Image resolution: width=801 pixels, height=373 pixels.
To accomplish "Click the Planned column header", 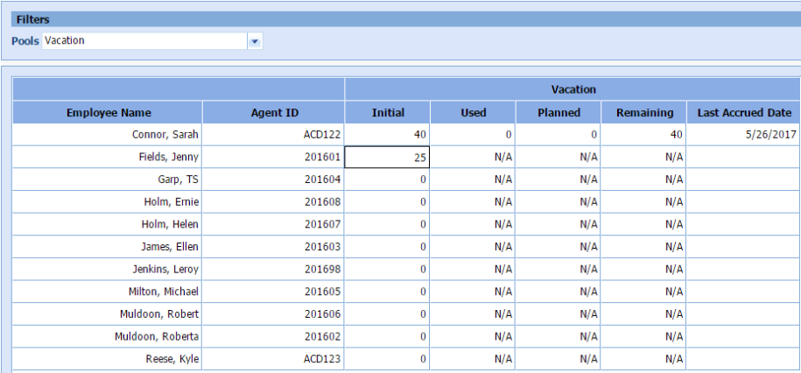I will point(559,113).
